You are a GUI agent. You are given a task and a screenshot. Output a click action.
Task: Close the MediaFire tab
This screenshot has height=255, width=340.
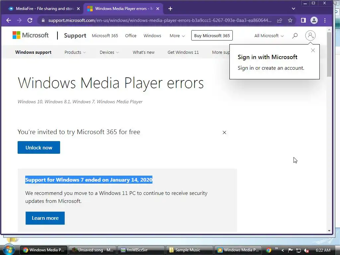(x=78, y=9)
